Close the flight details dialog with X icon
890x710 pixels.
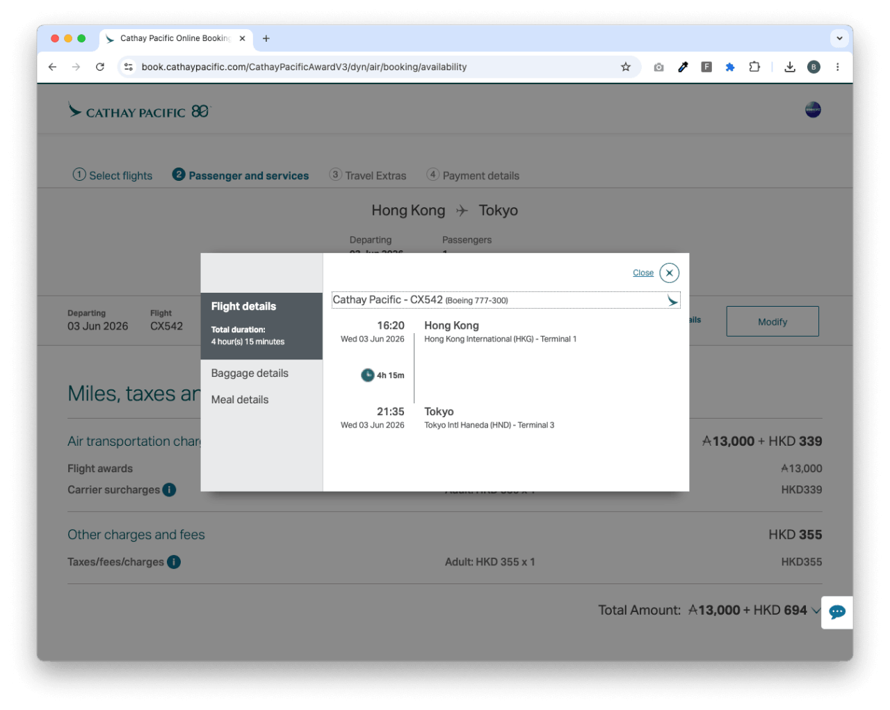(x=669, y=273)
